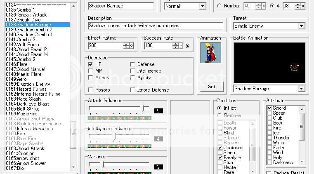Open the Normal type dropdown
The width and height of the screenshot is (314, 174).
tap(202, 6)
